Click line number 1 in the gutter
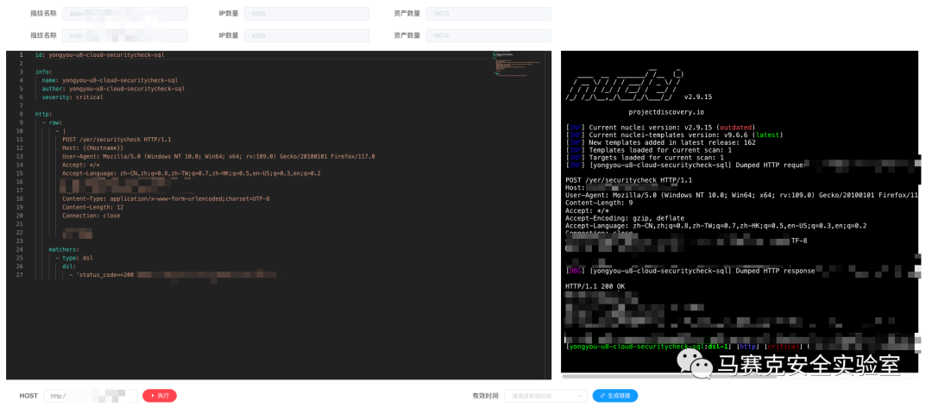932x407 pixels. point(22,54)
